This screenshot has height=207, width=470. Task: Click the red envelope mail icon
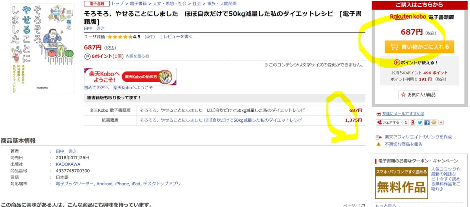point(378,114)
